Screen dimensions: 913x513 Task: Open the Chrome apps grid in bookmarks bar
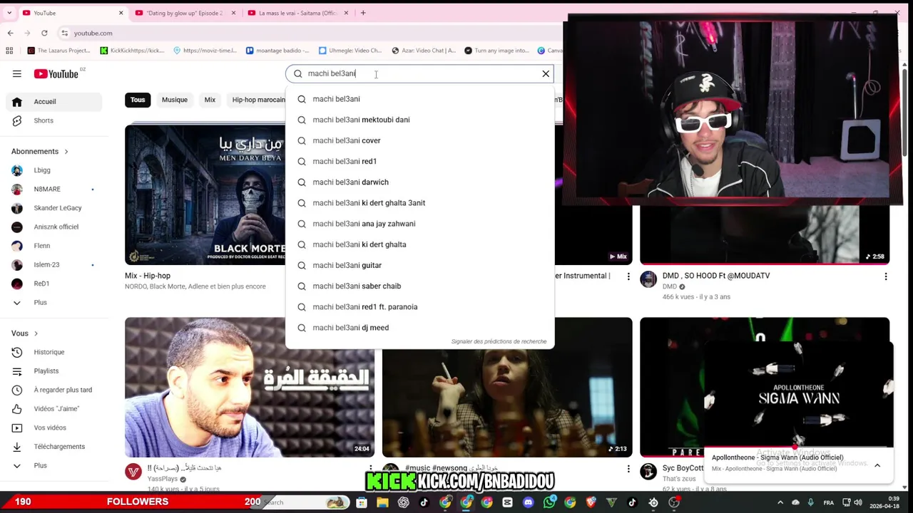click(x=9, y=51)
